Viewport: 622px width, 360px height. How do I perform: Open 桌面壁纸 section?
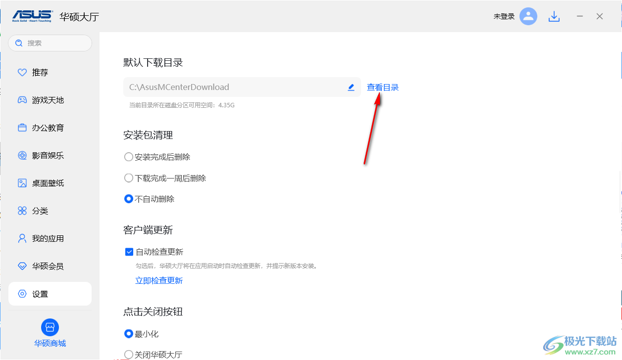tap(50, 183)
